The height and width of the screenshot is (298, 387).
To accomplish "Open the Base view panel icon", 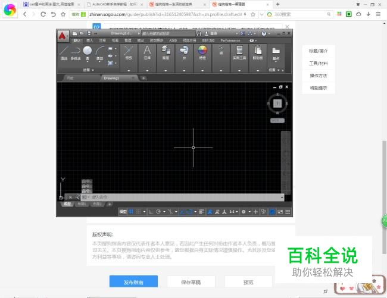I will click(276, 53).
